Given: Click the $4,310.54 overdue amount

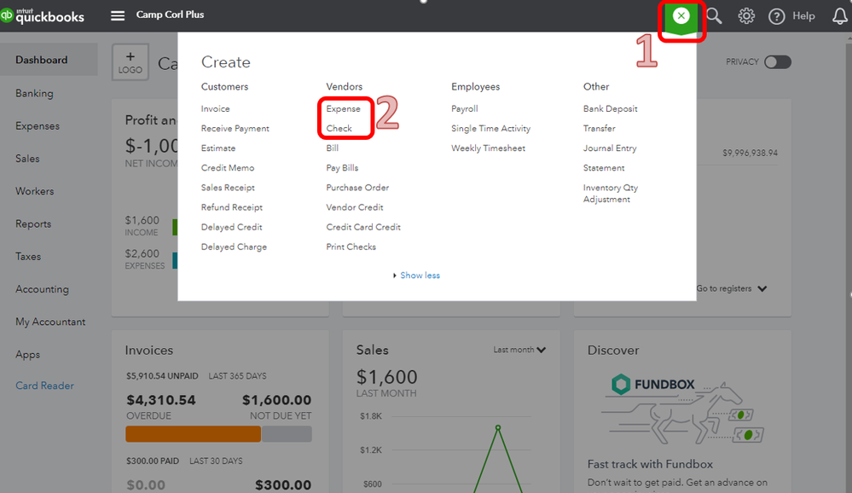Looking at the screenshot, I should pos(161,401).
